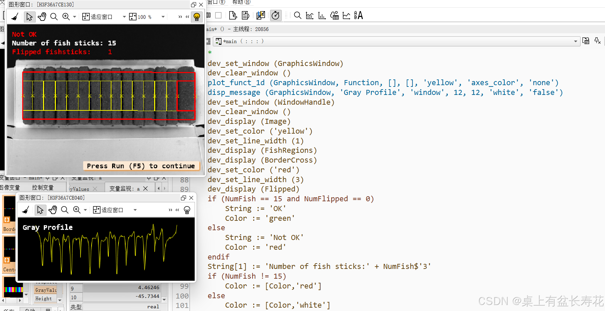
Task: Click 适应窗口 fit button in fish sticks window
Action: point(97,16)
